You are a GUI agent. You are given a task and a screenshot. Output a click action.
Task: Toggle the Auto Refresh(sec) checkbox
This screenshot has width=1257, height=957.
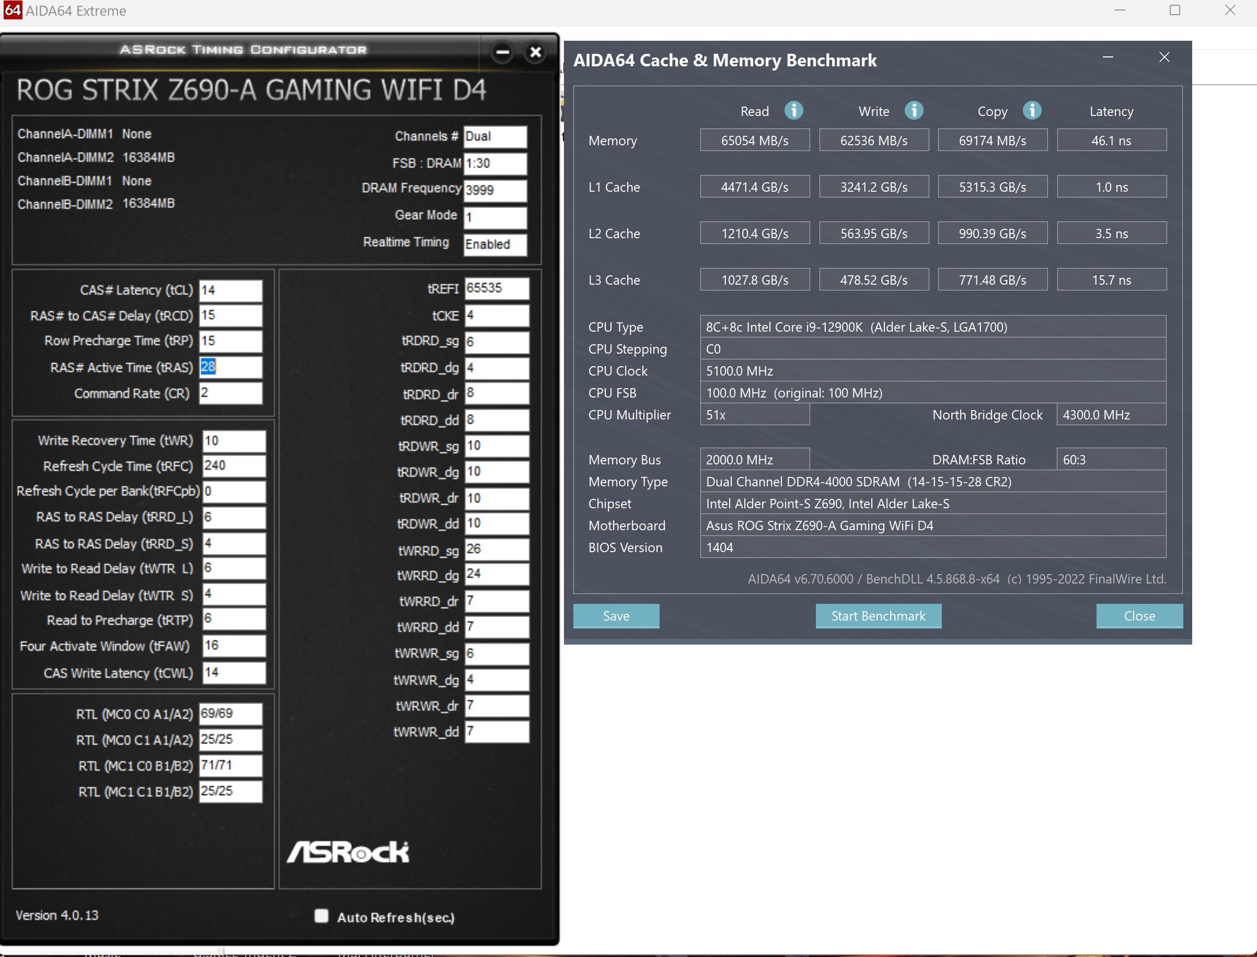(321, 915)
